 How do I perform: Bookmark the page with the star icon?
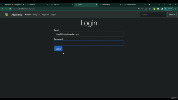click(x=150, y=9)
